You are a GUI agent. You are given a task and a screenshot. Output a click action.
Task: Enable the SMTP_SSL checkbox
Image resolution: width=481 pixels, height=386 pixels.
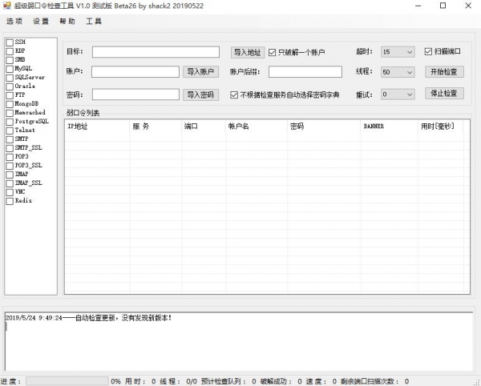[x=10, y=148]
